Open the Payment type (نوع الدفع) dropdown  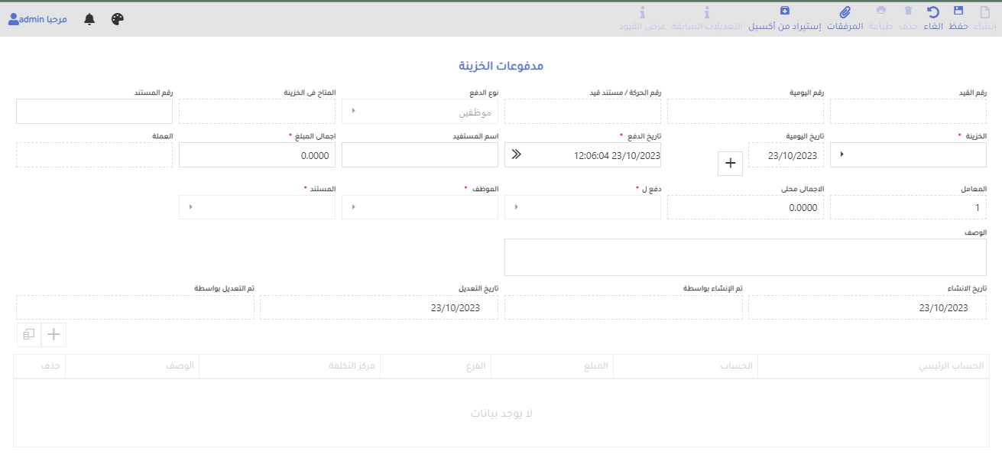click(353, 111)
